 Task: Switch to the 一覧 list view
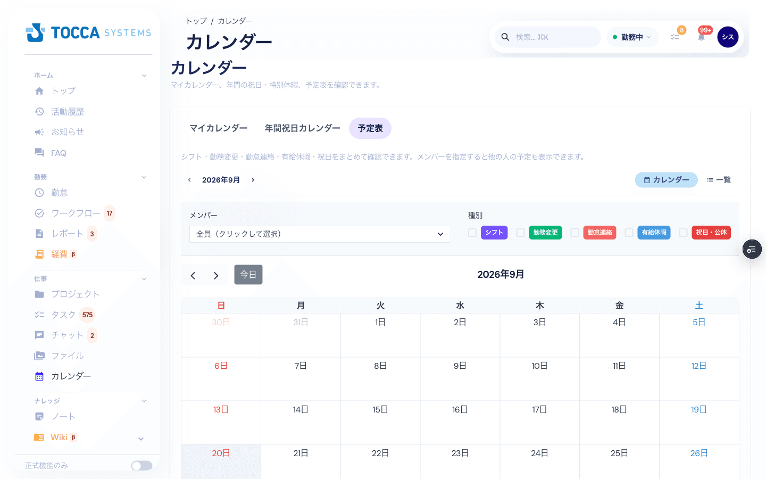[719, 180]
